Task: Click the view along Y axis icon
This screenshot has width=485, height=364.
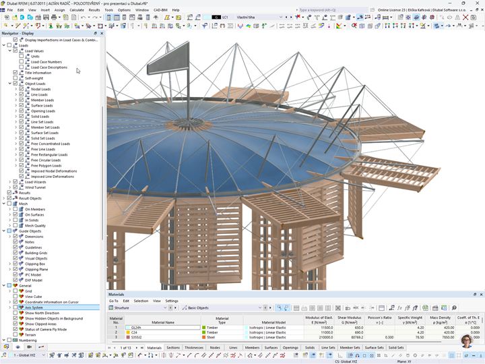Action: [395, 26]
